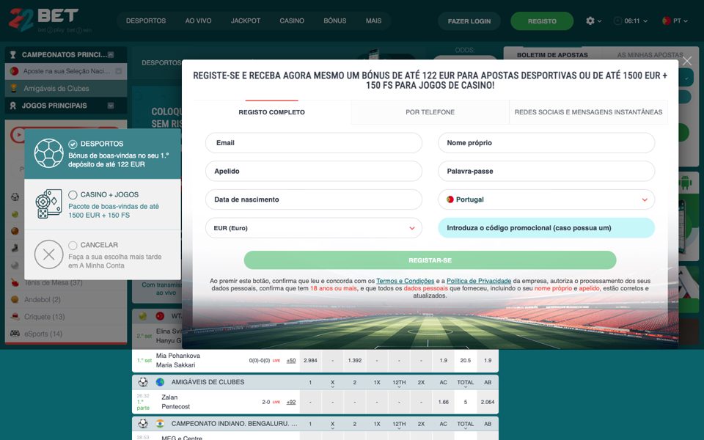This screenshot has height=440, width=704.
Task: Focus the Nome próprio input field
Action: (546, 143)
